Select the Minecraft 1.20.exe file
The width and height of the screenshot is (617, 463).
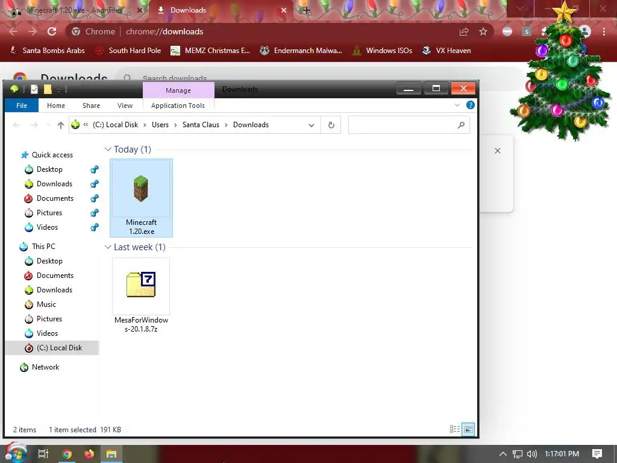(x=141, y=198)
